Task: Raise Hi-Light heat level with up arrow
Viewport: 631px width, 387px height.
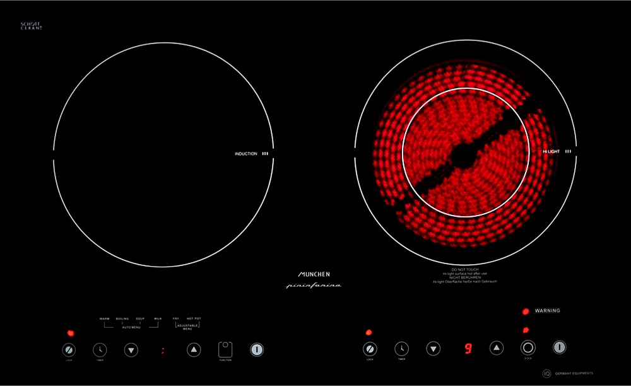Action: pyautogui.click(x=497, y=348)
